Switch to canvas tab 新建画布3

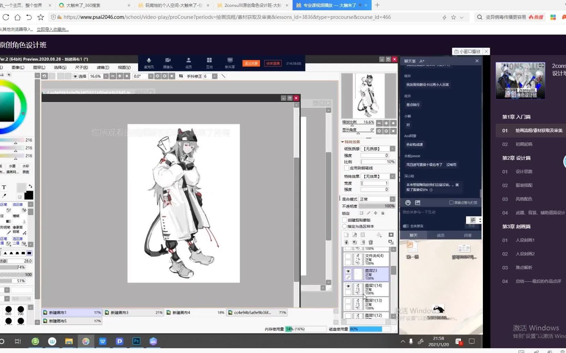[134, 313]
